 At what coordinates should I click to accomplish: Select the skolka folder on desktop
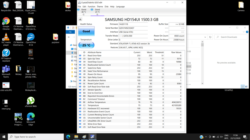click(68, 6)
